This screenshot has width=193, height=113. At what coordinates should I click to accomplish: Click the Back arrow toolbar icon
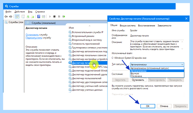pyautogui.click(x=6, y=16)
